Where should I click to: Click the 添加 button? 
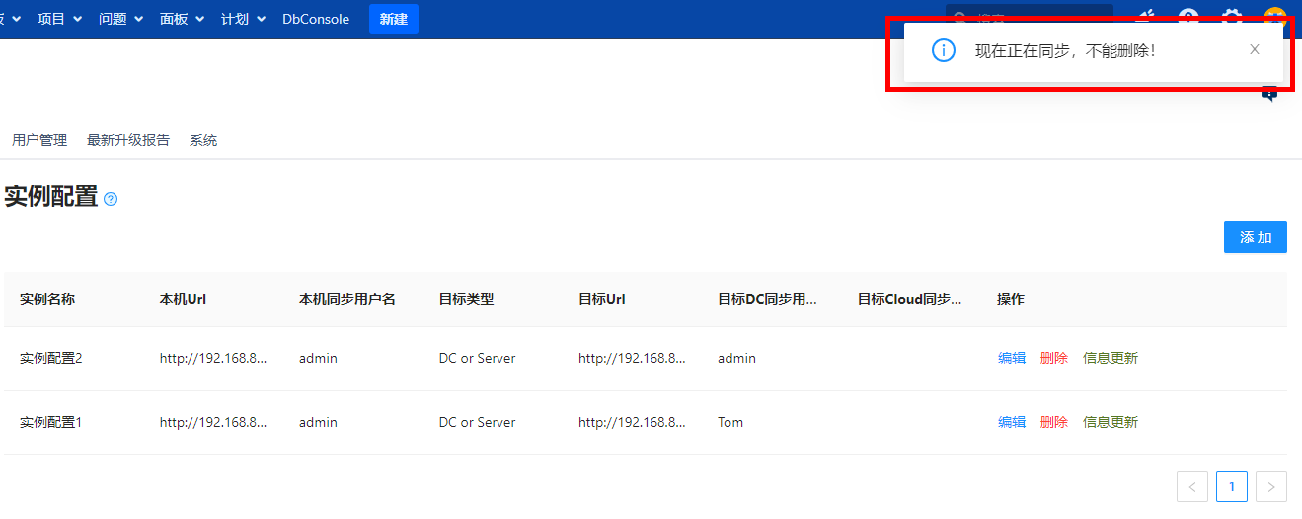[x=1255, y=237]
